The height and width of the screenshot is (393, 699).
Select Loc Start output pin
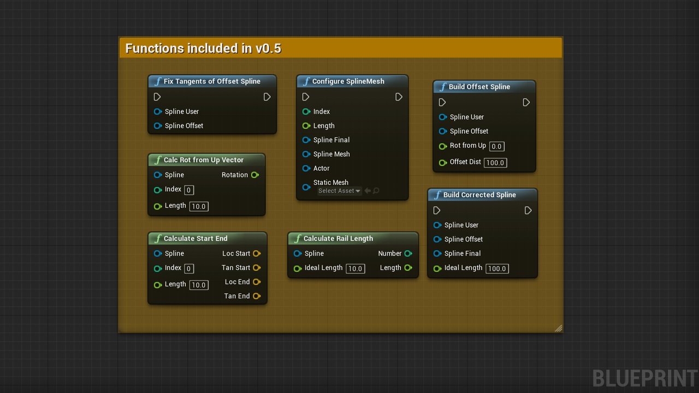(257, 253)
